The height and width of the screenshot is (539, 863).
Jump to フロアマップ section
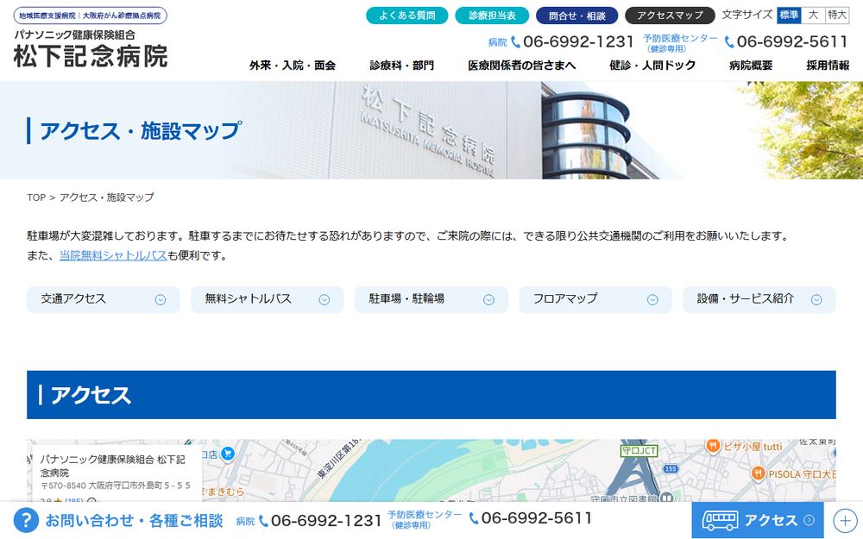(x=595, y=300)
